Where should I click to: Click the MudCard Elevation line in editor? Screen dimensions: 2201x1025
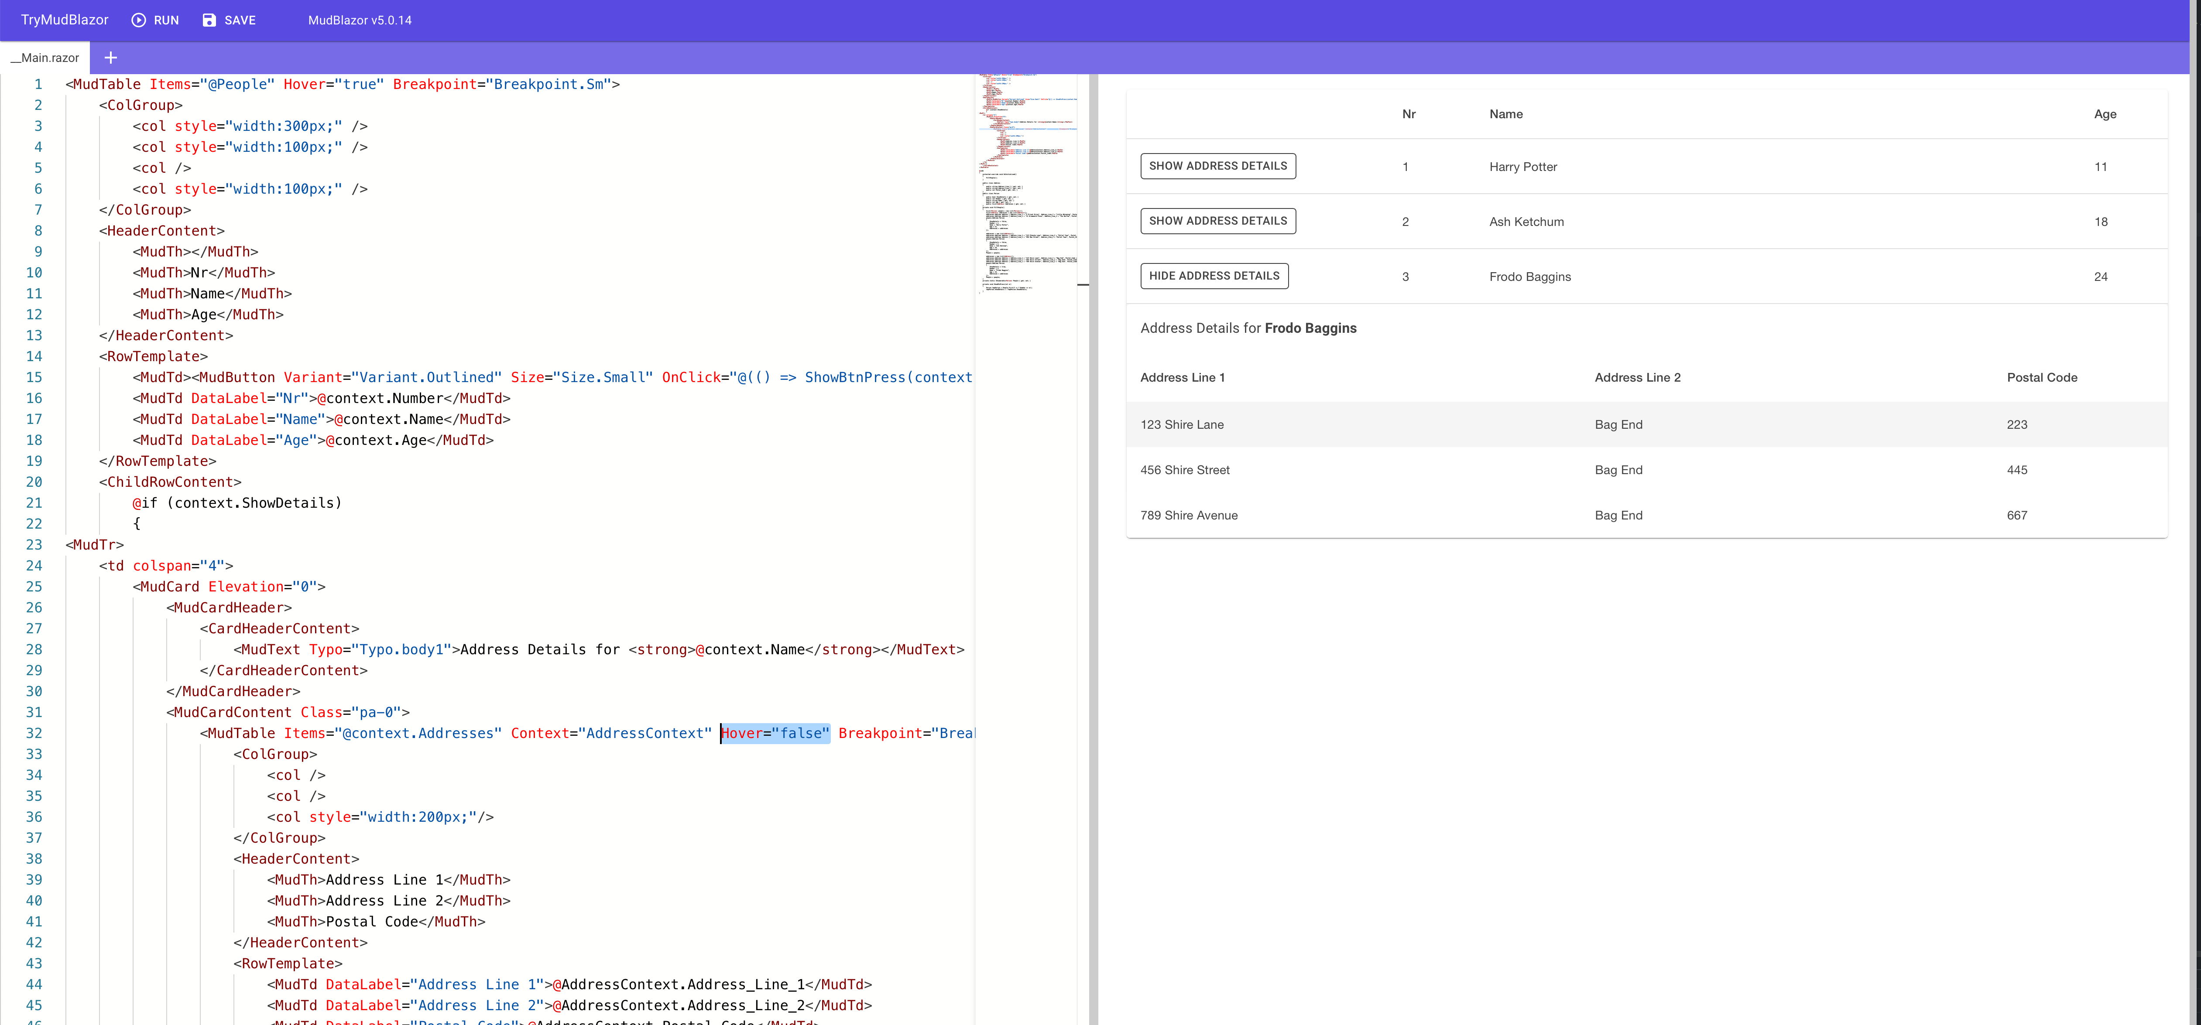click(x=229, y=587)
